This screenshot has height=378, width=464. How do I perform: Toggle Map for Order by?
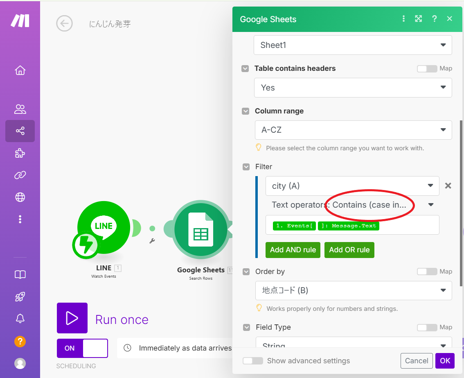427,272
